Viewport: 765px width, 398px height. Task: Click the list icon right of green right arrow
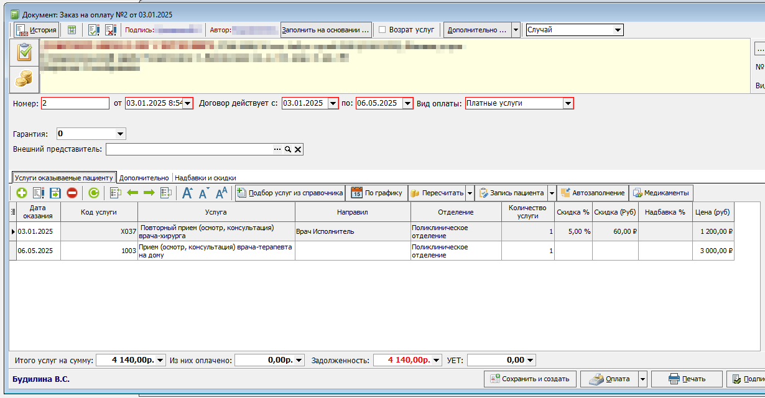tap(166, 193)
